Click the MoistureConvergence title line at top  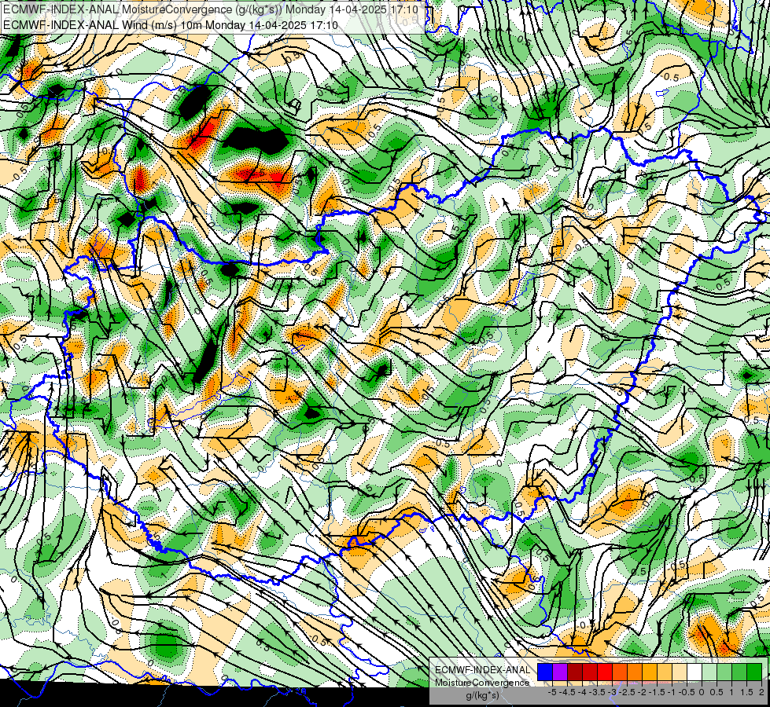point(211,9)
